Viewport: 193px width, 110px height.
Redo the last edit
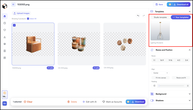point(144,16)
